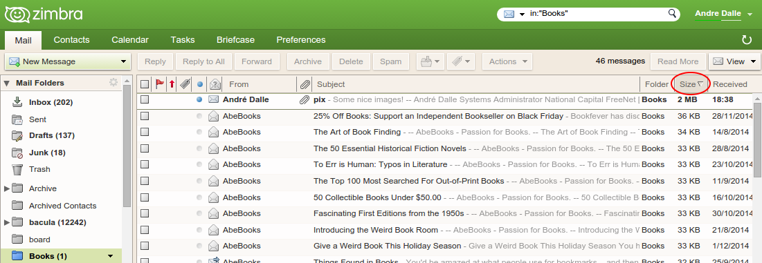Go to the Briefcase tab
This screenshot has height=263, width=762.
[x=236, y=40]
